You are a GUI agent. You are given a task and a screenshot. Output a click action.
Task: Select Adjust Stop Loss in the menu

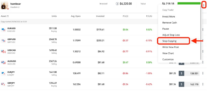(171, 35)
